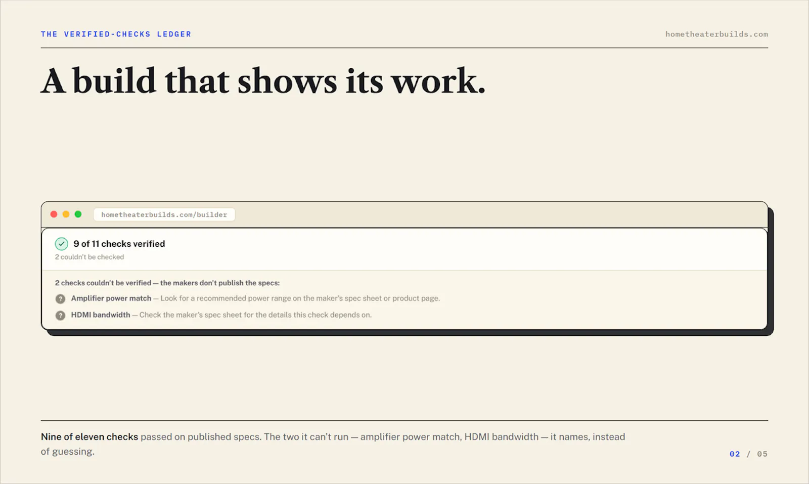This screenshot has height=484, width=809.
Task: Select the HDMI bandwidth row label
Action: [x=101, y=315]
